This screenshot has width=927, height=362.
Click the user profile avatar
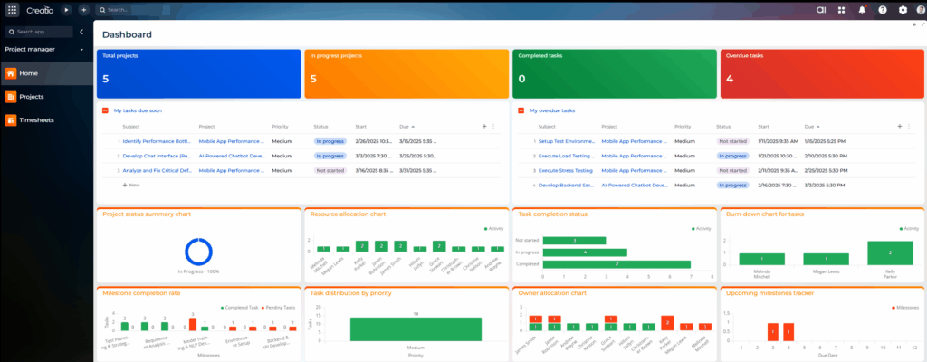point(919,10)
